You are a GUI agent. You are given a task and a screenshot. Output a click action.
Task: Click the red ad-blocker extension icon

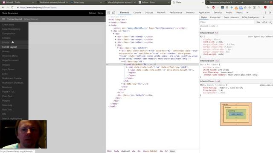[x=213, y=8]
